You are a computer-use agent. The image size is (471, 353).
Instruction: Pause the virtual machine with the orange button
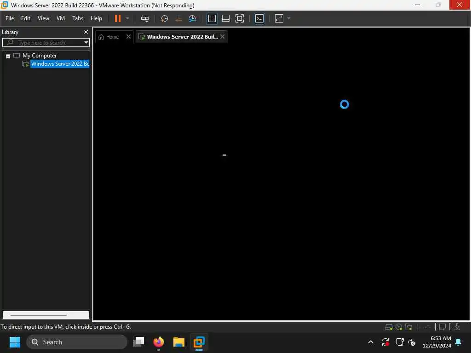(x=118, y=18)
